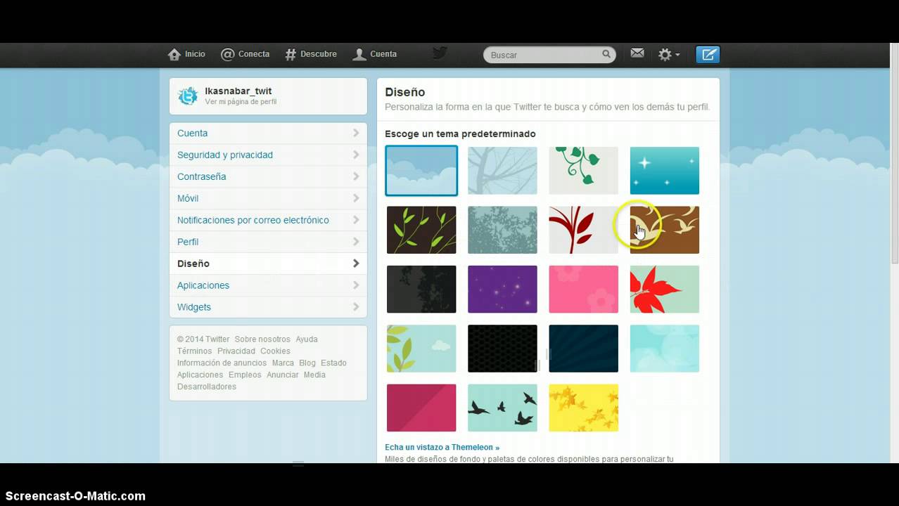
Task: Open Perfil settings
Action: pyautogui.click(x=268, y=242)
